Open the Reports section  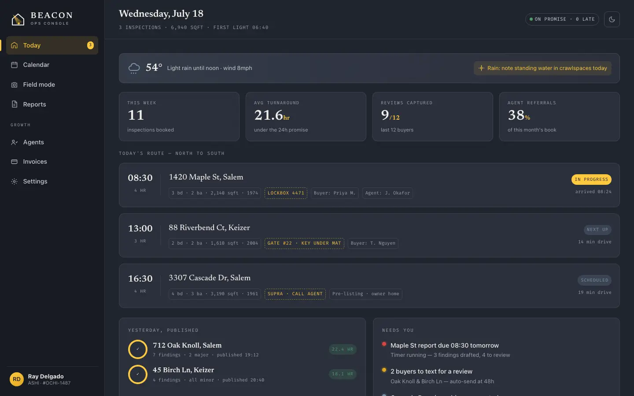tap(52, 104)
